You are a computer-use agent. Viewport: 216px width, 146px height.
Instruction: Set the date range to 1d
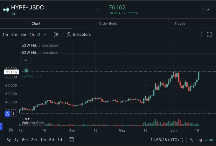[x=60, y=140]
